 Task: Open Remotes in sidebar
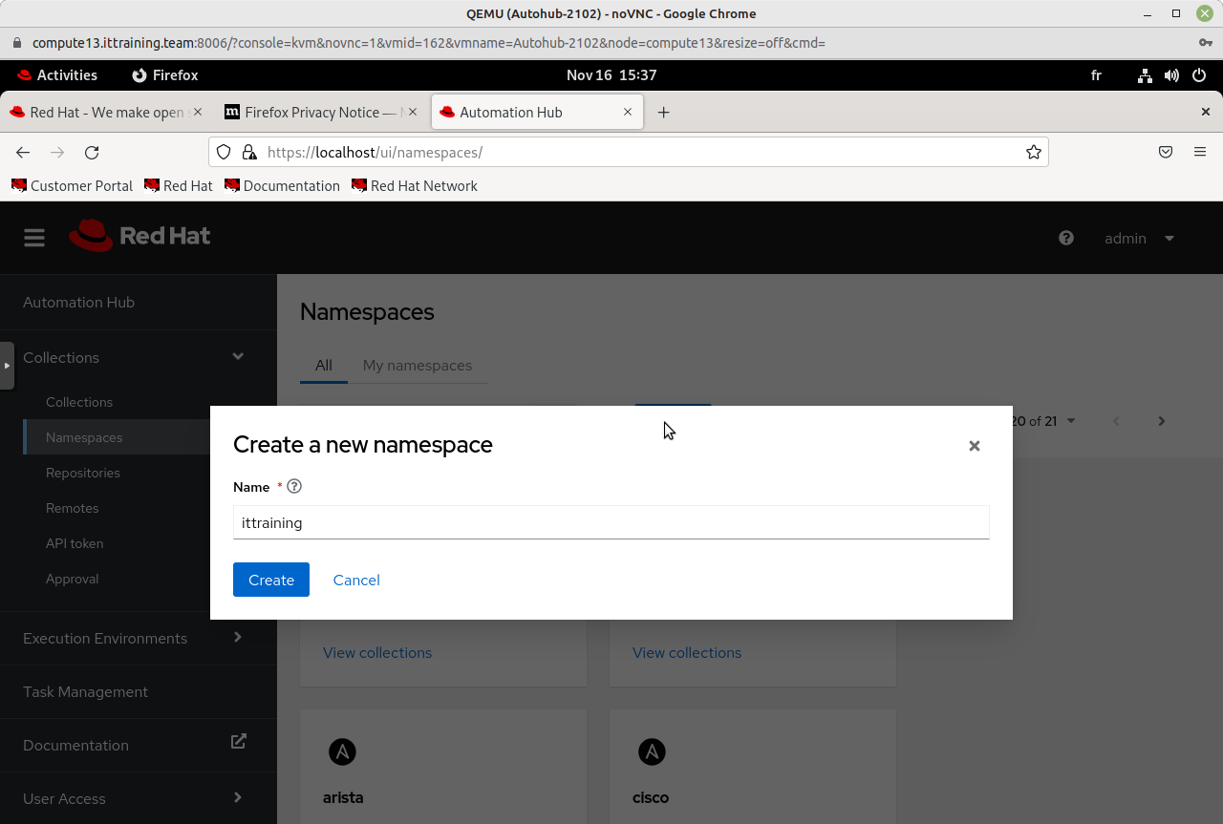(73, 508)
